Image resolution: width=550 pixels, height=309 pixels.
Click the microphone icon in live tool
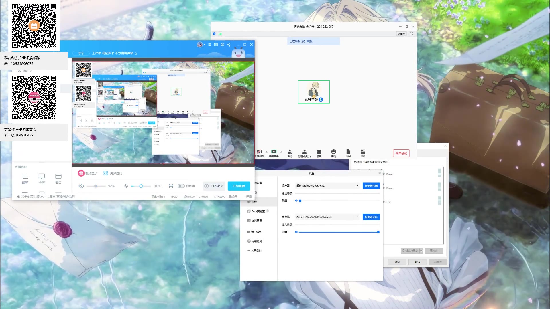pyautogui.click(x=126, y=186)
